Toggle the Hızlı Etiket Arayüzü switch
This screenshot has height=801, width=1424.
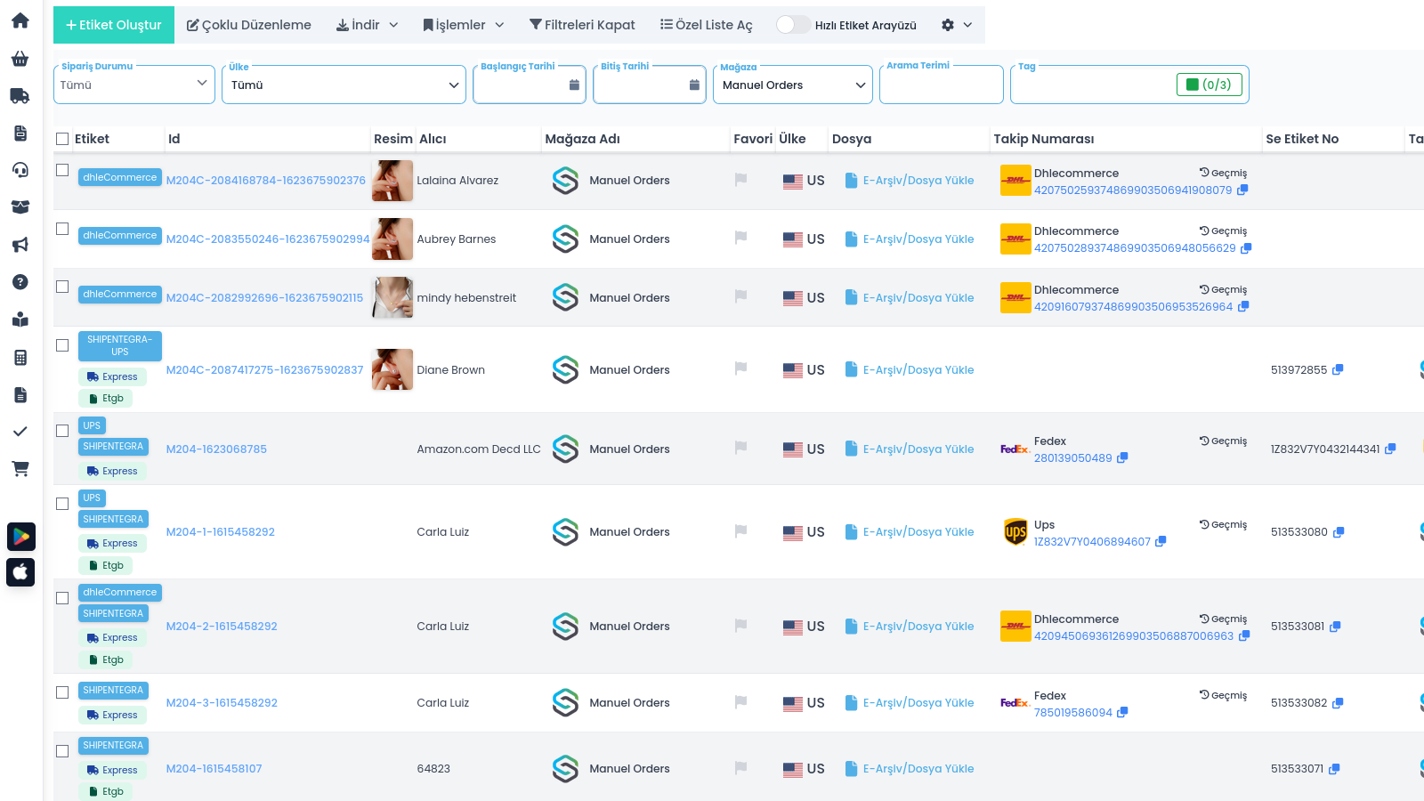coord(792,25)
